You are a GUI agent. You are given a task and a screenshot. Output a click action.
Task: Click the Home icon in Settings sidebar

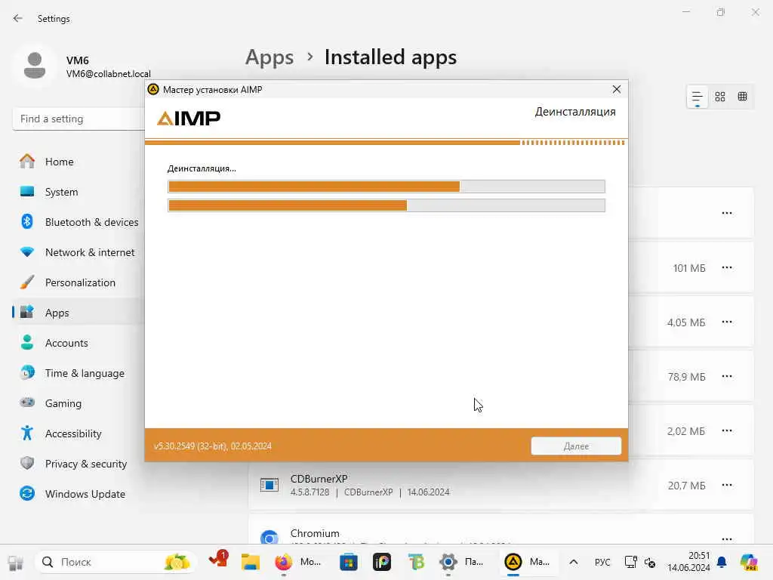point(27,162)
